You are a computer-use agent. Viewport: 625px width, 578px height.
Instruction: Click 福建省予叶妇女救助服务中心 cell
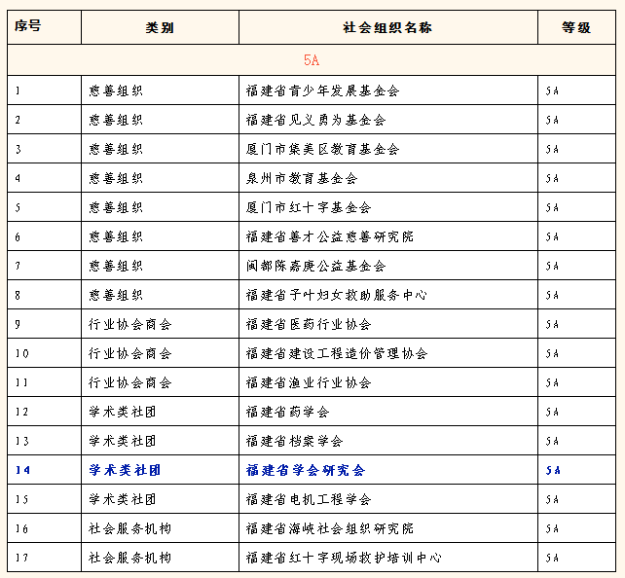pyautogui.click(x=337, y=295)
